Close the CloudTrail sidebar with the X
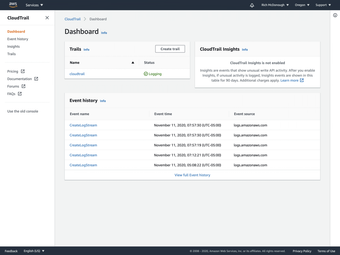 (x=47, y=18)
